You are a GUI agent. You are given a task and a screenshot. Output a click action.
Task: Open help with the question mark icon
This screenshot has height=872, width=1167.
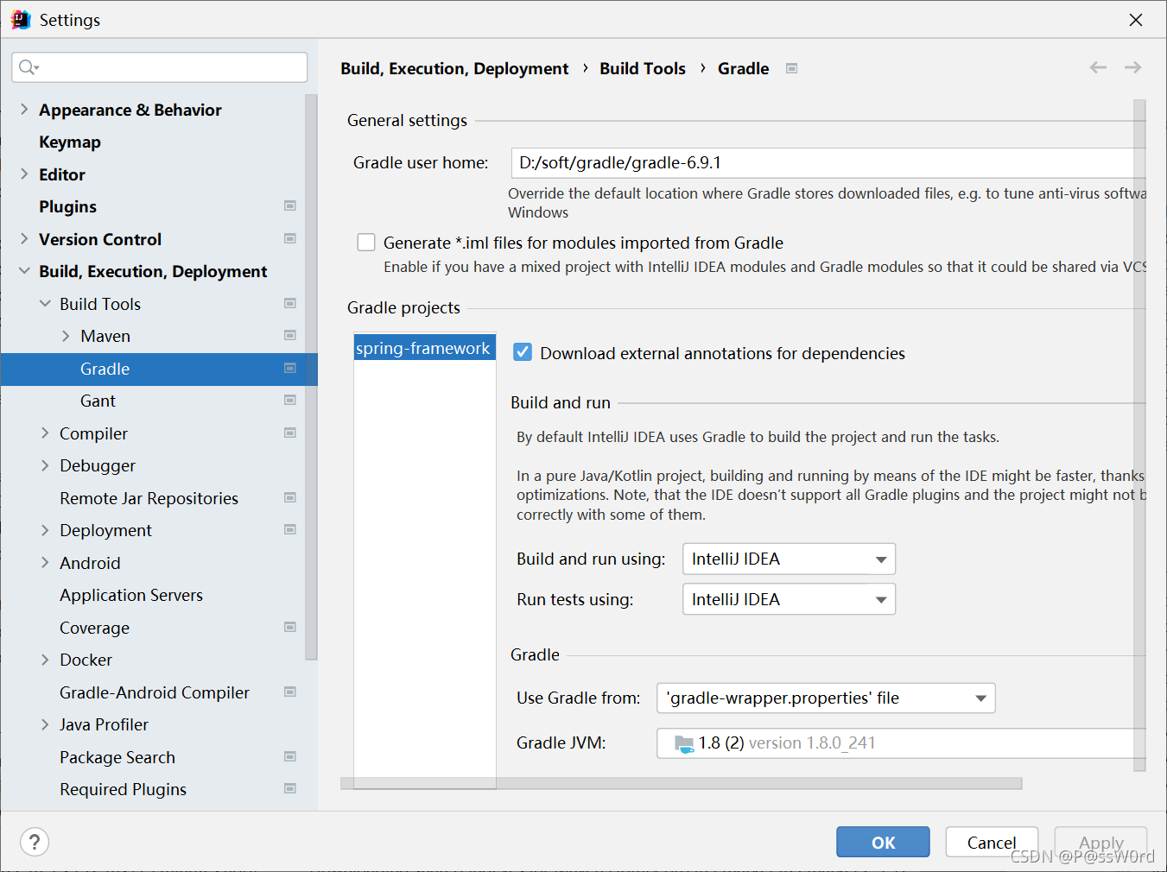coord(35,842)
